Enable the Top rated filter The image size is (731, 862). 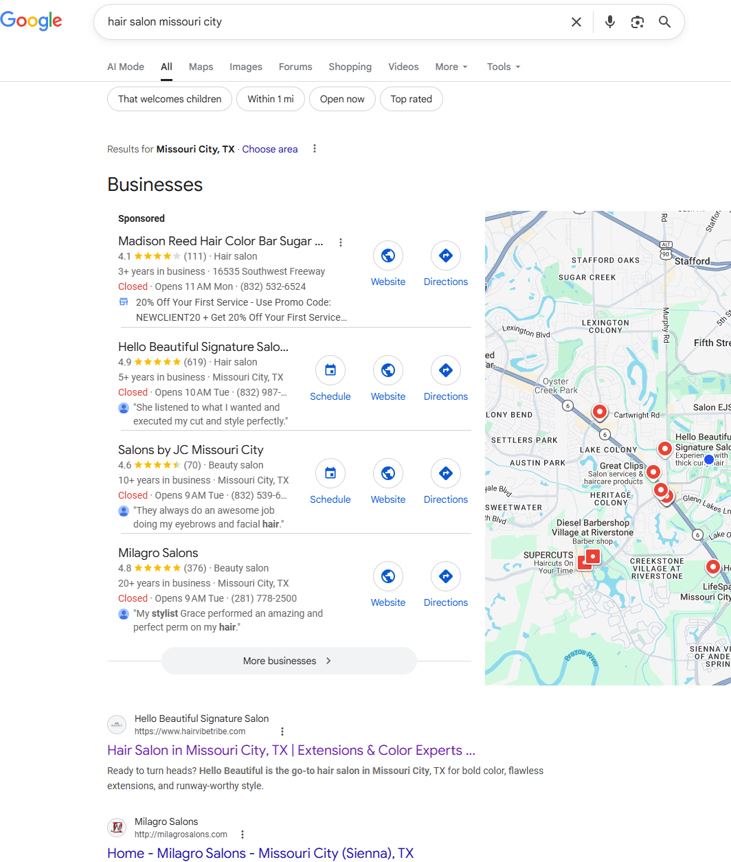click(411, 99)
